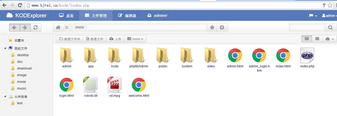The width and height of the screenshot is (337, 116).
Task: Open the adminer tab
Action: click(x=158, y=16)
